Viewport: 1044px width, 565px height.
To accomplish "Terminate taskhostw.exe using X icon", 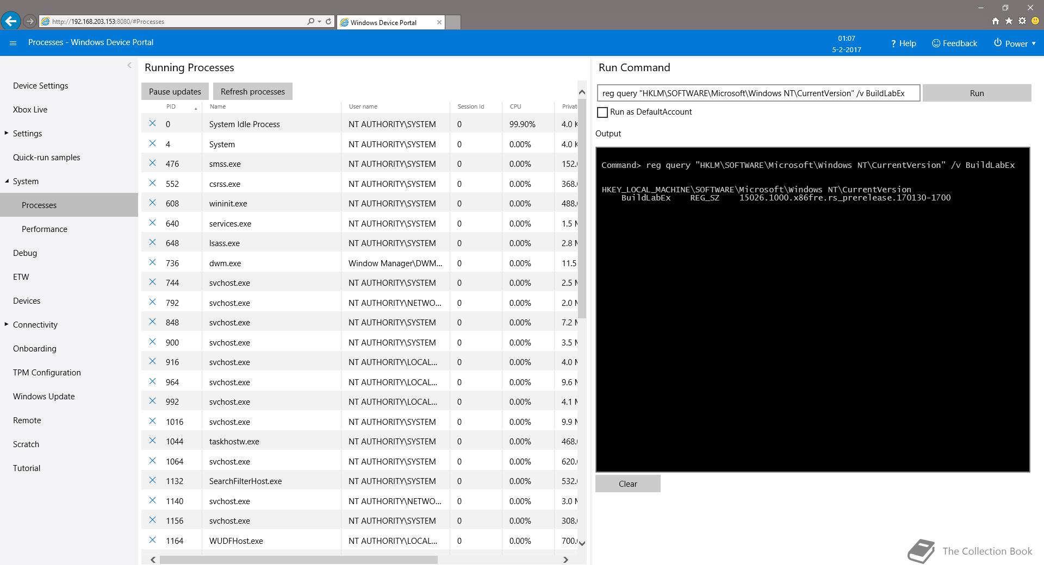I will click(x=153, y=441).
